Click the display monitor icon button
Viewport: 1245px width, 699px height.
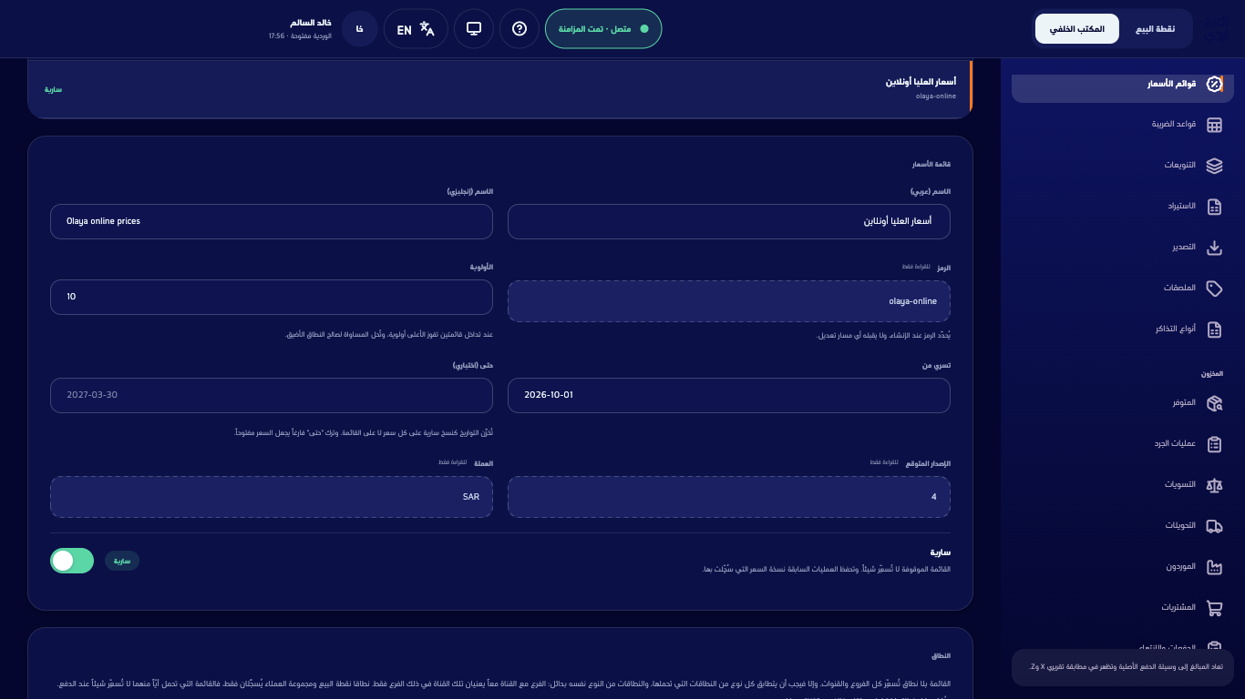click(474, 29)
